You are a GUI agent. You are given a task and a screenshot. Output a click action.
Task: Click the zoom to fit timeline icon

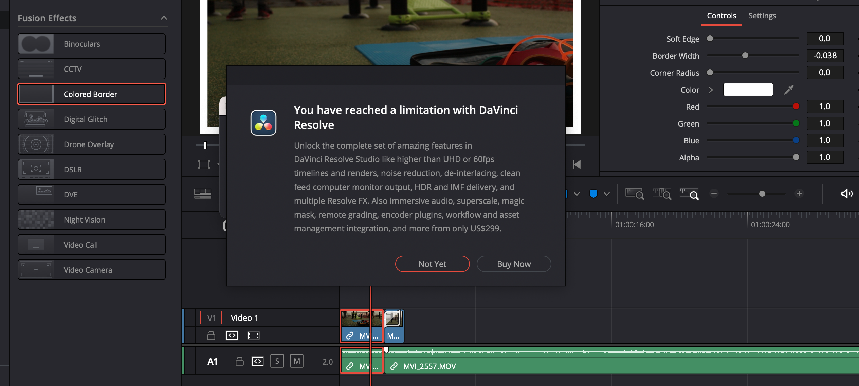(x=634, y=194)
